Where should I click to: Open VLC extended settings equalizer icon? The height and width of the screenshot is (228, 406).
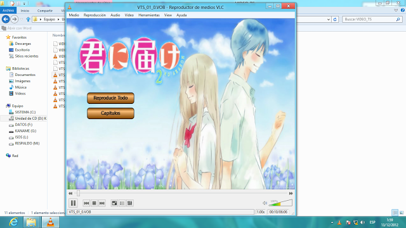[x=129, y=203]
